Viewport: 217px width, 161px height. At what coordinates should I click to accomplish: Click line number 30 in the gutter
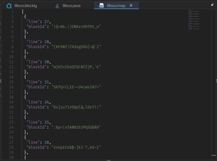[11, 158]
